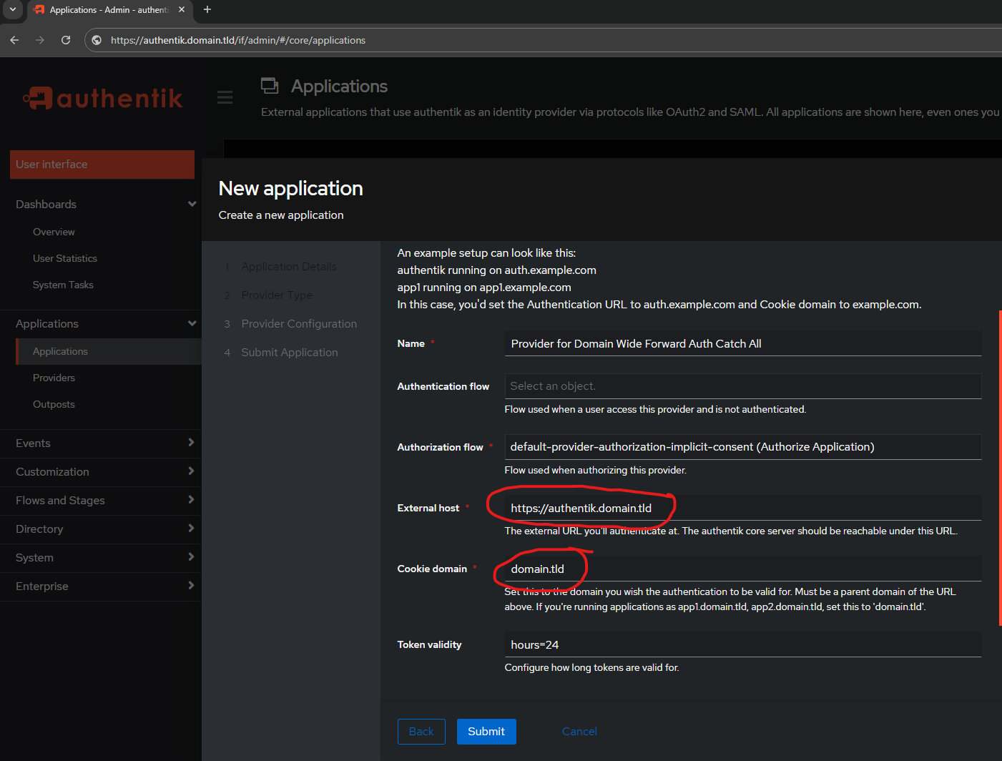1002x761 pixels.
Task: Click the browser forward arrow
Action: (40, 40)
